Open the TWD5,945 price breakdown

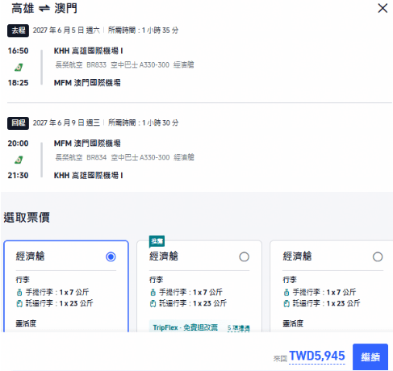coord(317,356)
